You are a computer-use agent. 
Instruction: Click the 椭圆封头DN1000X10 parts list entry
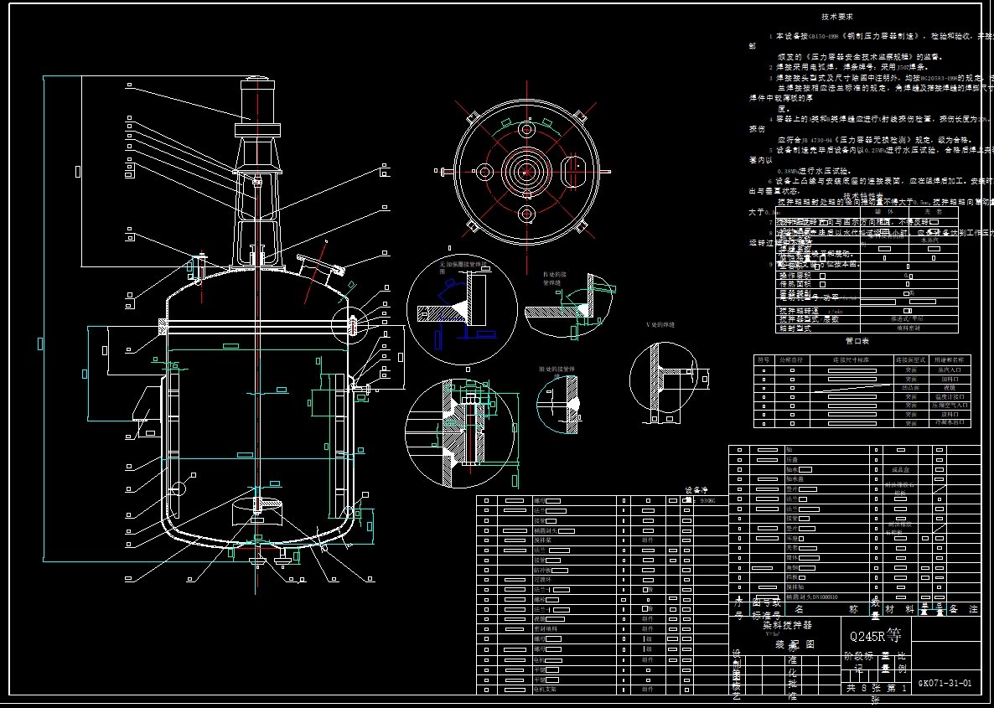coord(812,597)
